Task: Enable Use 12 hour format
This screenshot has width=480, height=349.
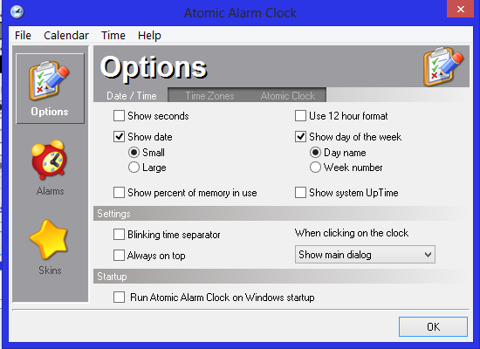Action: [300, 116]
